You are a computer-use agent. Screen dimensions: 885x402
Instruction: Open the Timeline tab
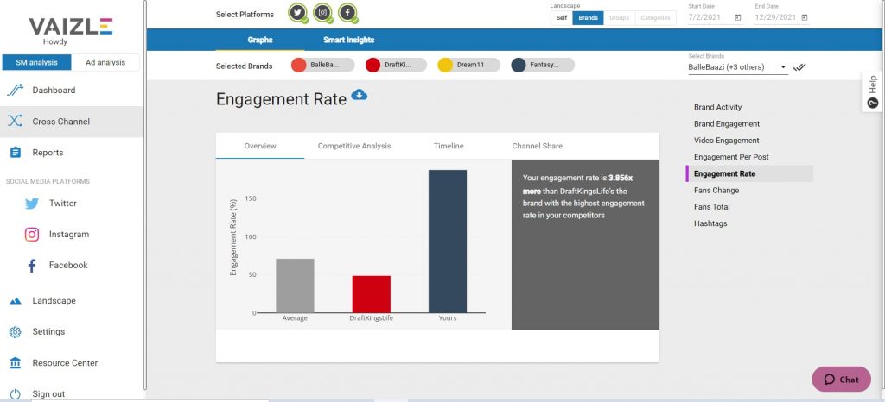tap(449, 146)
